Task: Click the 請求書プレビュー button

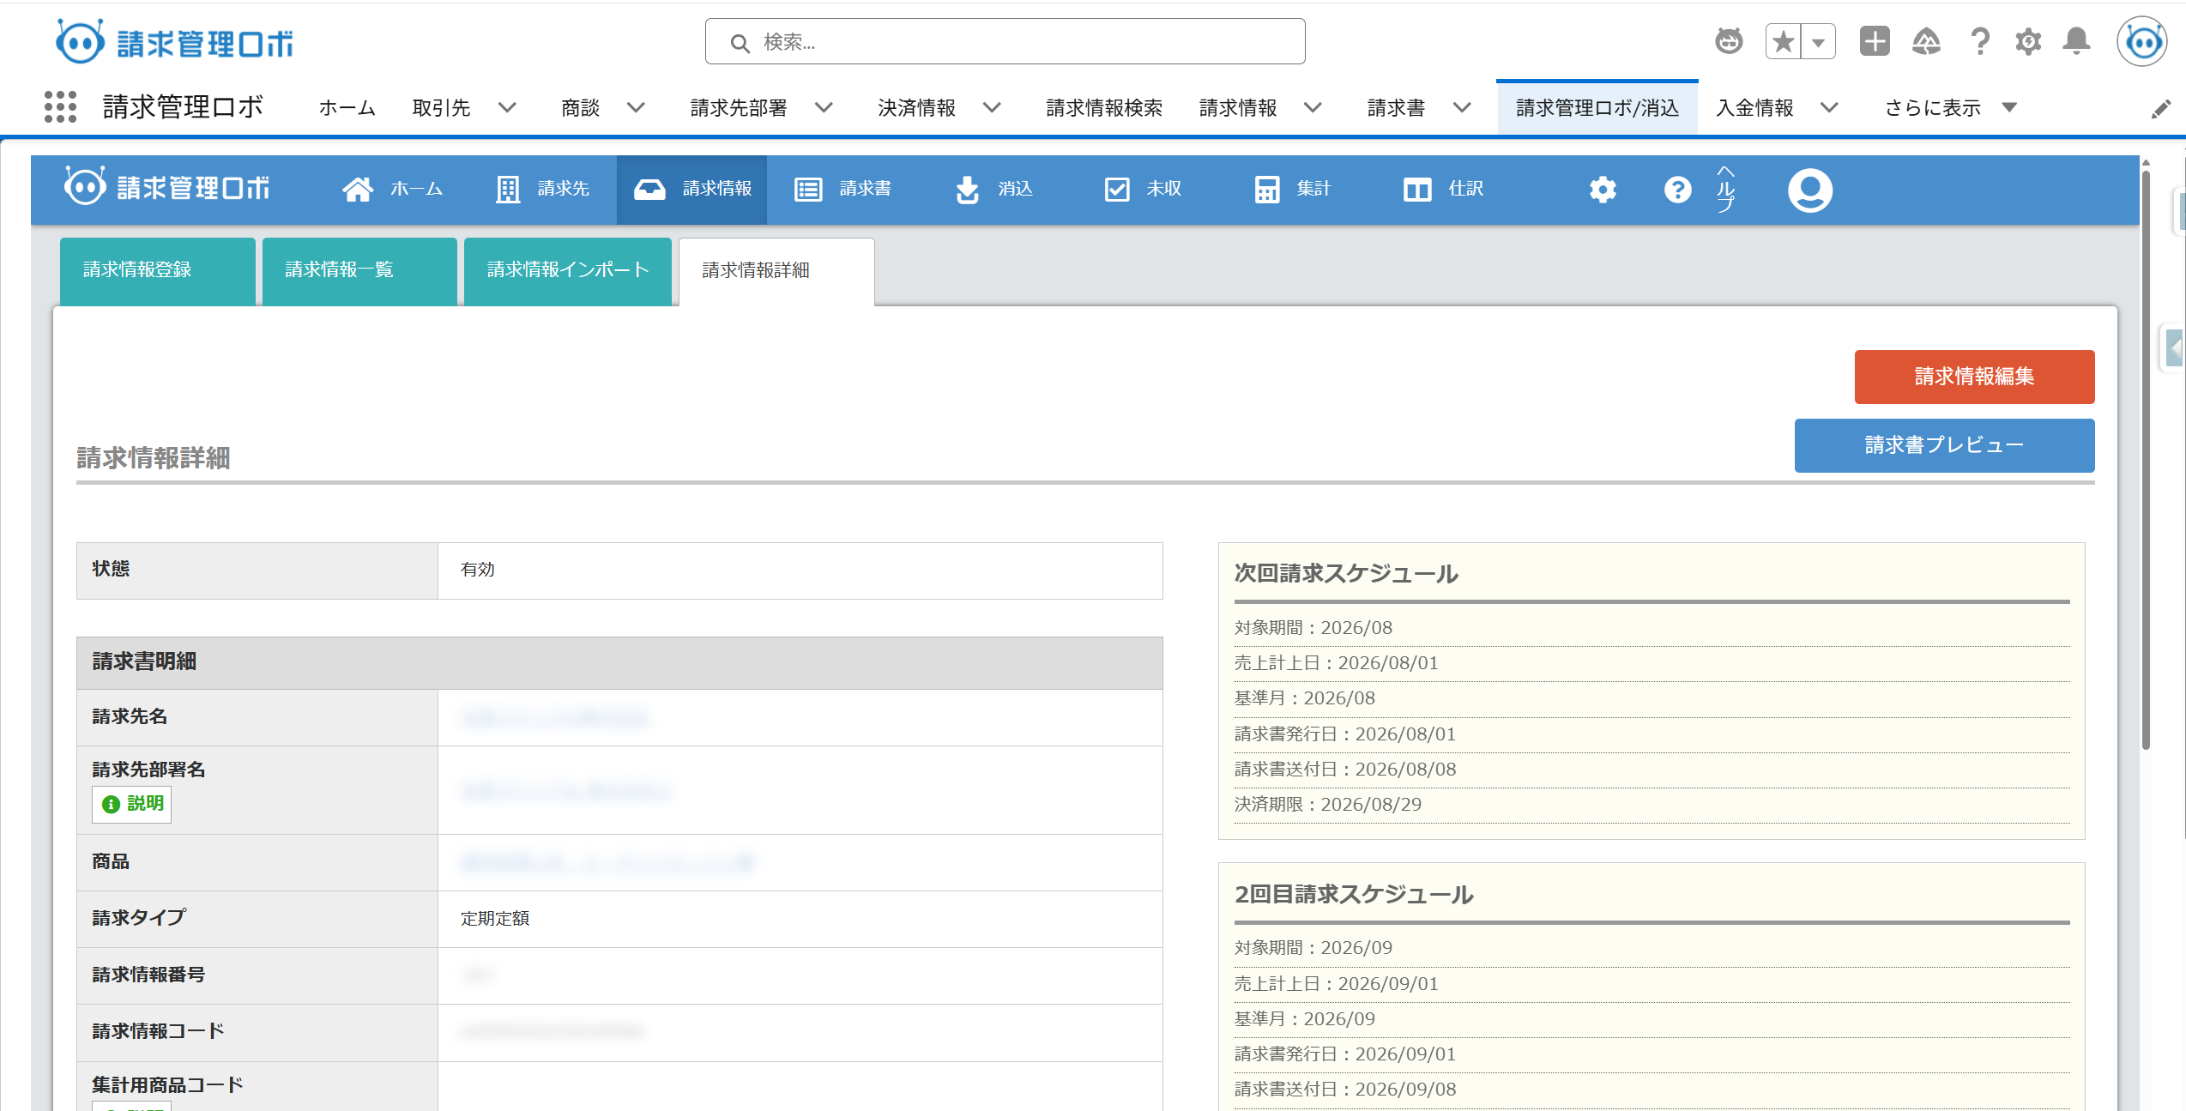Action: pos(1944,445)
